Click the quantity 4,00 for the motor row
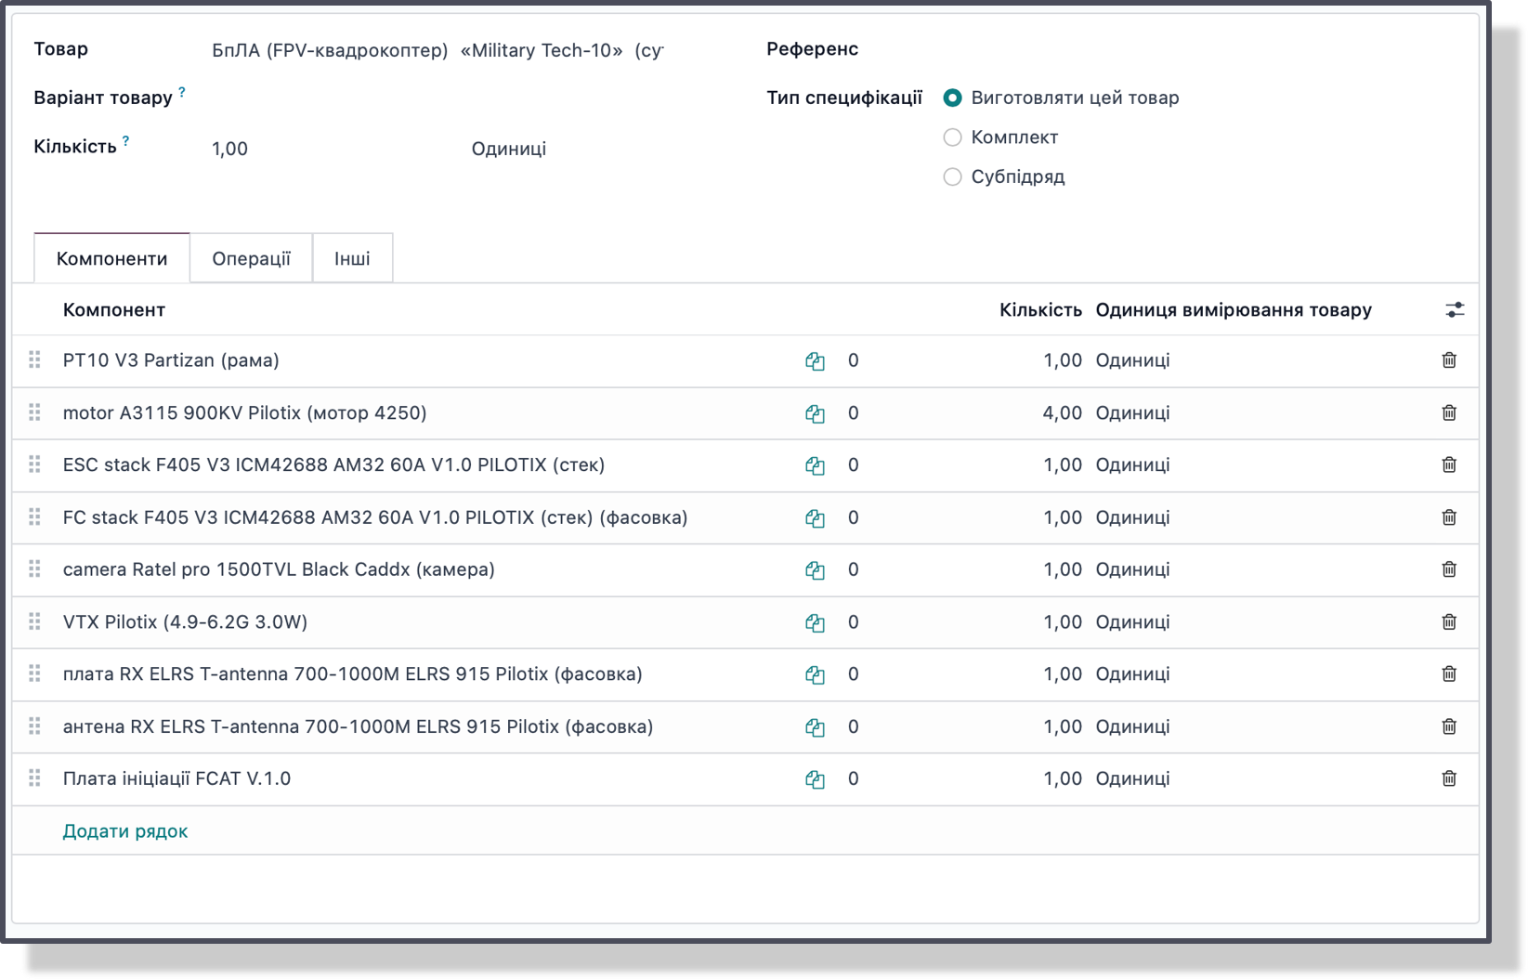 pos(1062,412)
